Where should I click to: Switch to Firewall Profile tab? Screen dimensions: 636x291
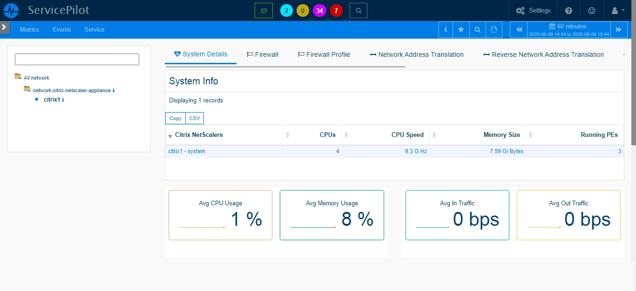pyautogui.click(x=324, y=54)
